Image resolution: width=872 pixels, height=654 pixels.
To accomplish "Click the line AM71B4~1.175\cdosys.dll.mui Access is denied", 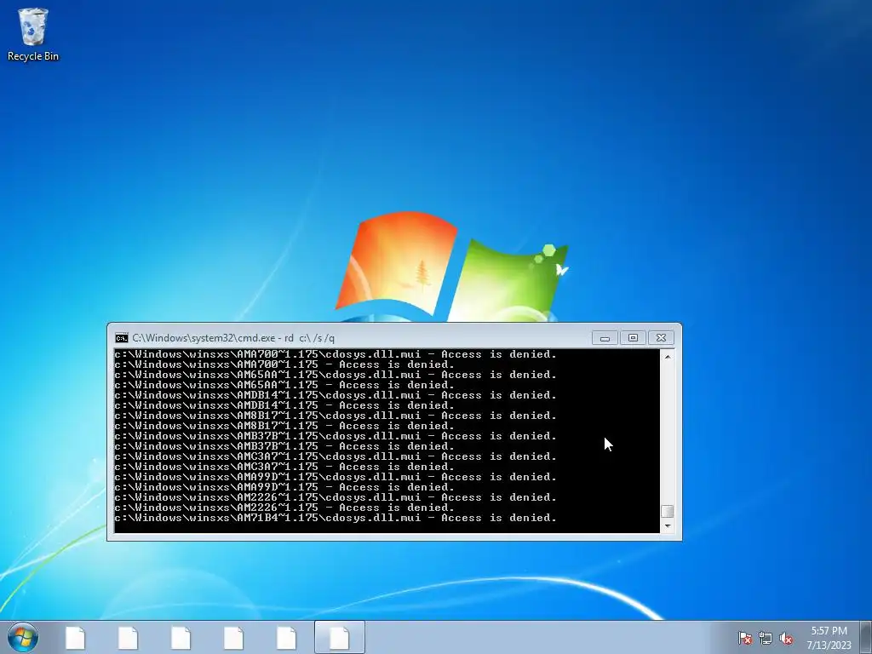I will click(x=336, y=518).
